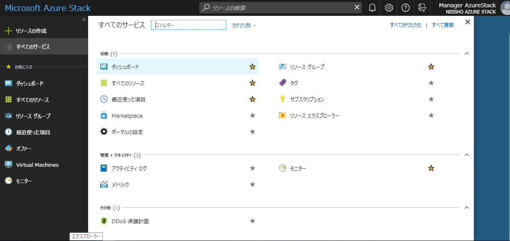Open the notifications bell icon
Viewport: 510px width, 241px height.
pyautogui.click(x=372, y=8)
